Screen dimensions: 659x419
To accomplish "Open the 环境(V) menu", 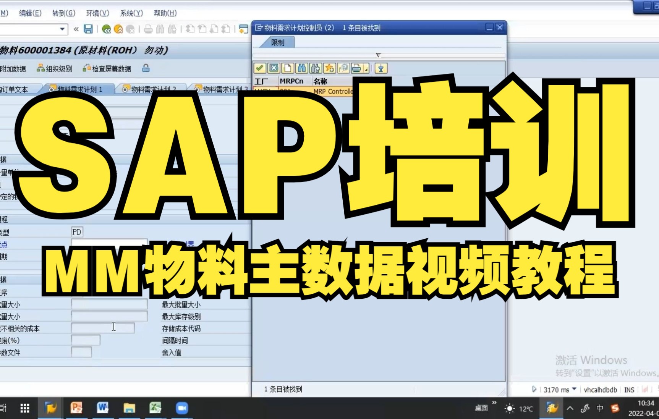I will tap(97, 13).
